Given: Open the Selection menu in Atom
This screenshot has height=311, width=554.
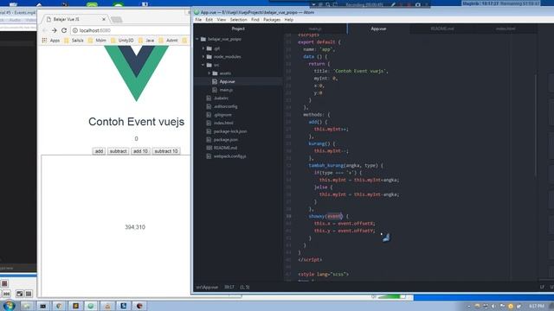Looking at the screenshot, I should pyautogui.click(x=239, y=20).
